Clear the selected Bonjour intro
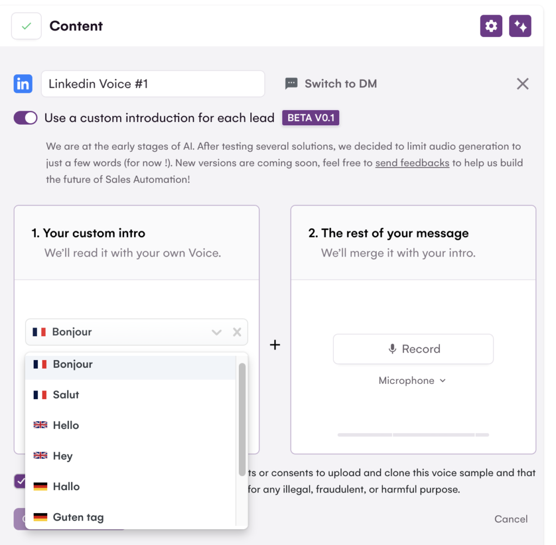Screen dimensions: 556x545 coord(237,332)
